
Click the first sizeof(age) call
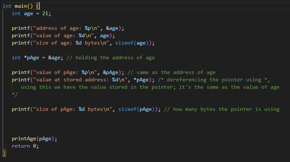[x=132, y=43]
